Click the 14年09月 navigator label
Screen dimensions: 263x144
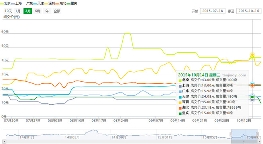coord(119,138)
